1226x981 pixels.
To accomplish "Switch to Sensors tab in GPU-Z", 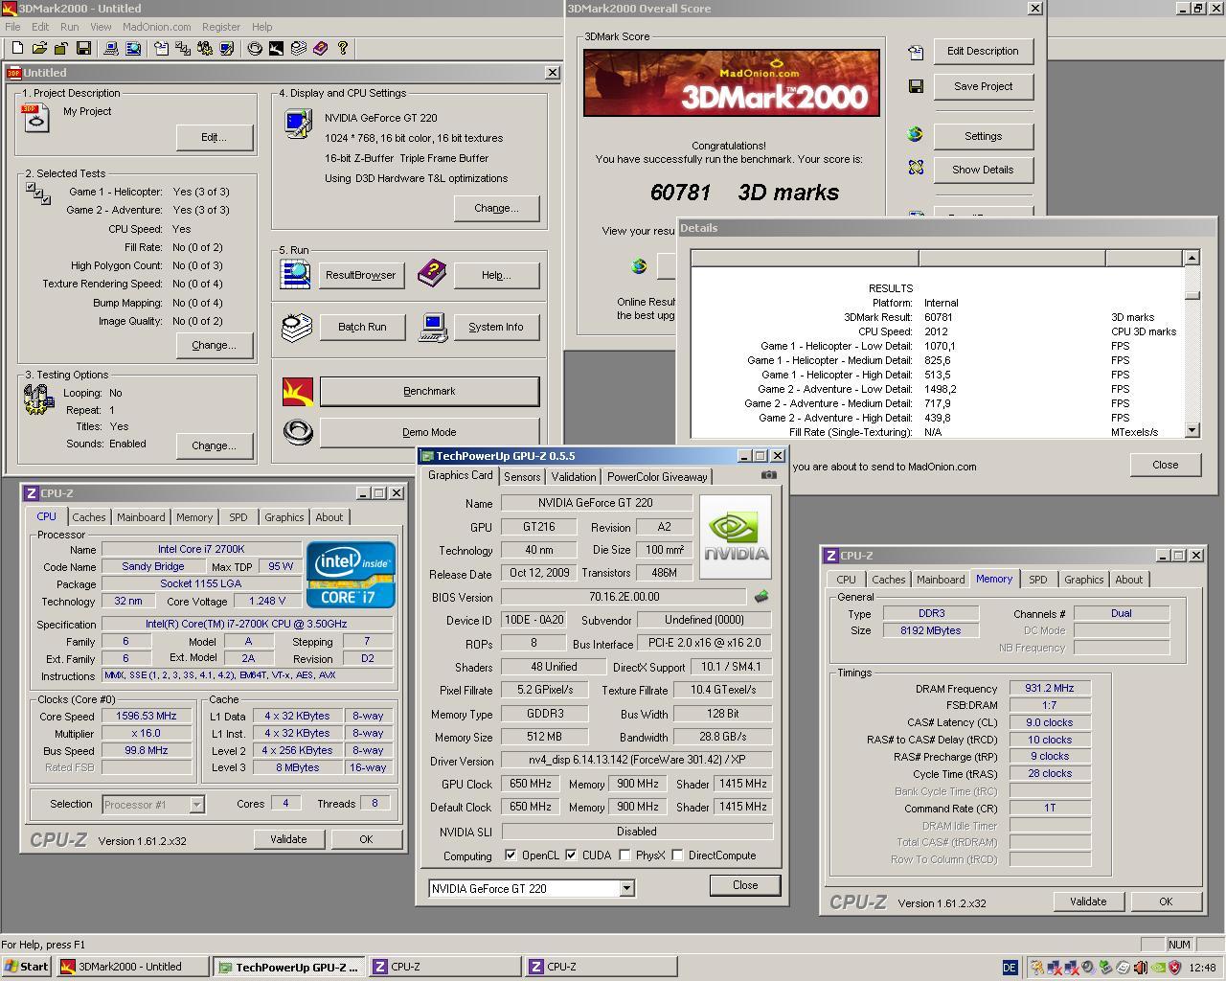I will coord(522,476).
